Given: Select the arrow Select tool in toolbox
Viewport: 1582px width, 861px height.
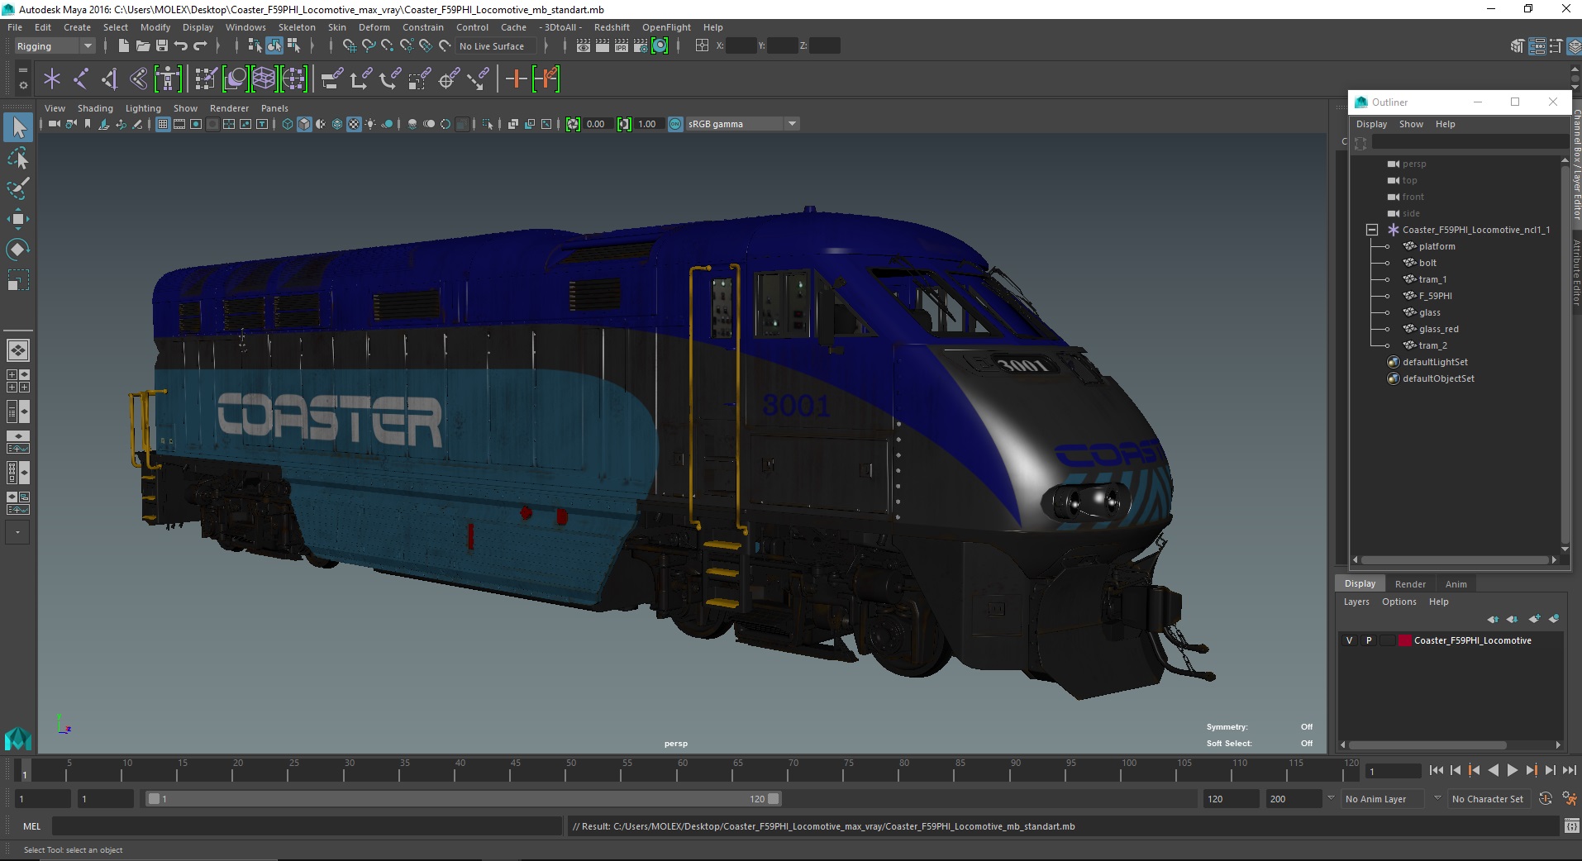Looking at the screenshot, I should (x=18, y=127).
